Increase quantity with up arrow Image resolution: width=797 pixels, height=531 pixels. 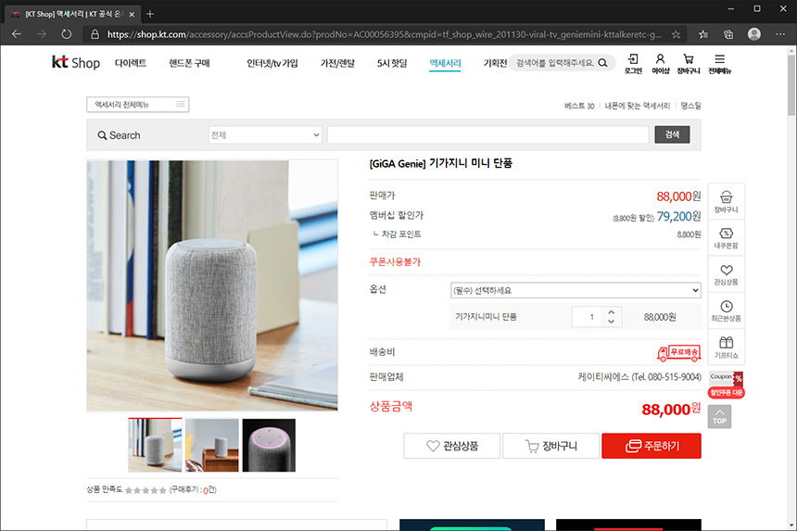tap(612, 312)
